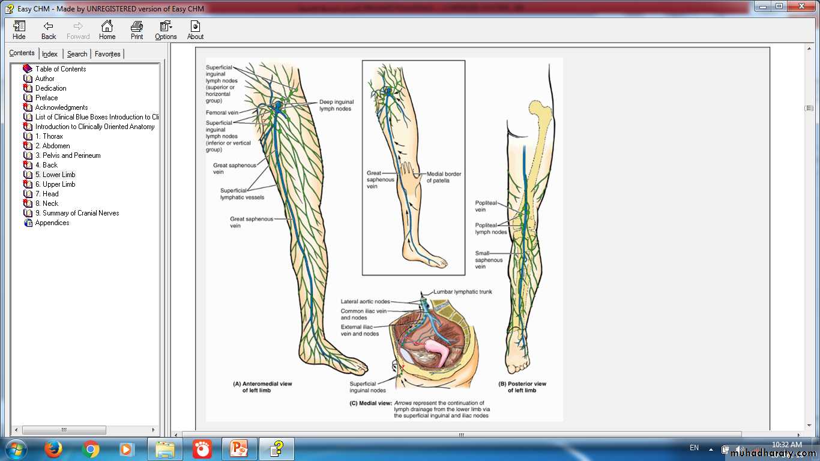Open the Favorites tab

tap(107, 54)
